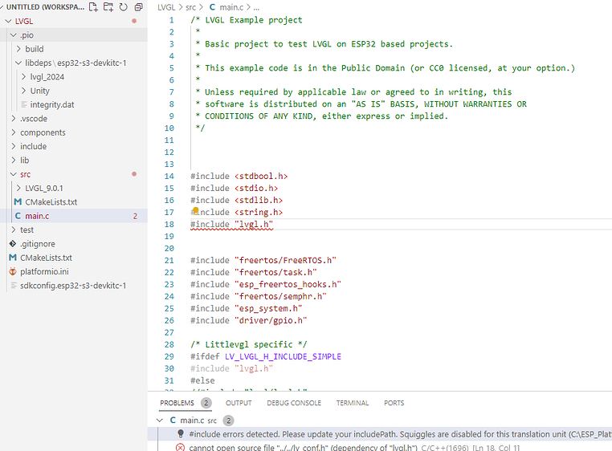Click the error count badge on main.c in Explorer
Image resolution: width=612 pixels, height=451 pixels.
(x=135, y=216)
